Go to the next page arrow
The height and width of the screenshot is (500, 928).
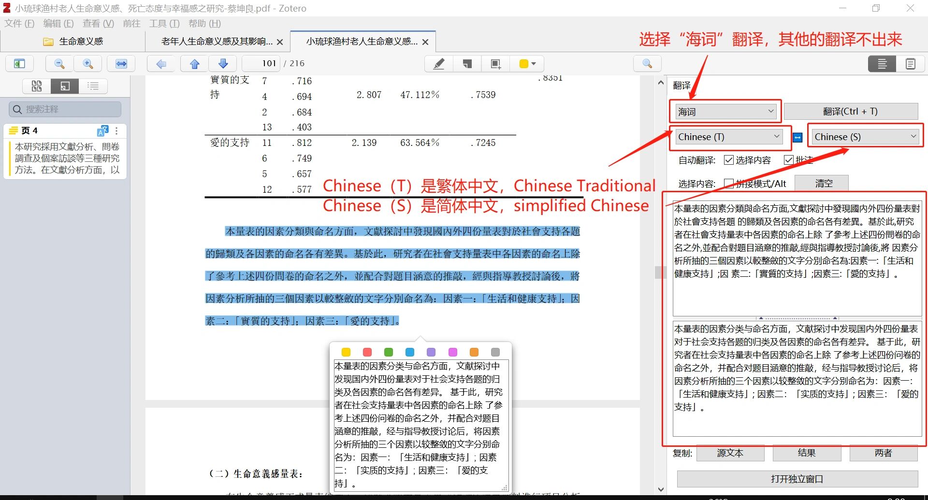click(223, 64)
